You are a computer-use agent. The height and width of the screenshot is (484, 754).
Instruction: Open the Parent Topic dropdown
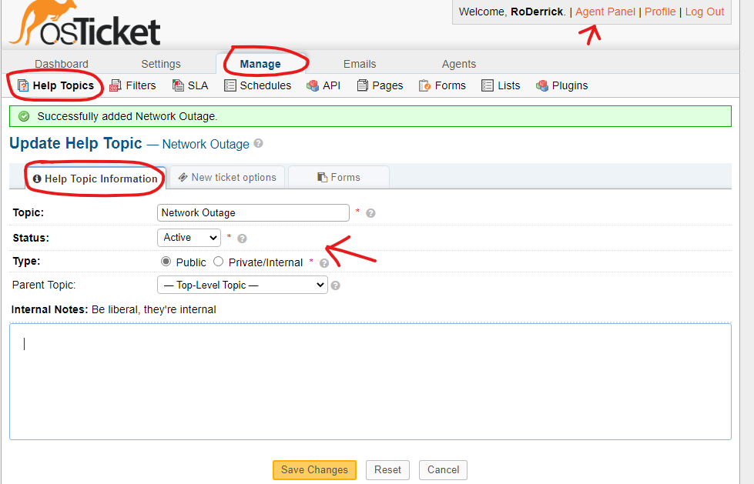click(243, 285)
